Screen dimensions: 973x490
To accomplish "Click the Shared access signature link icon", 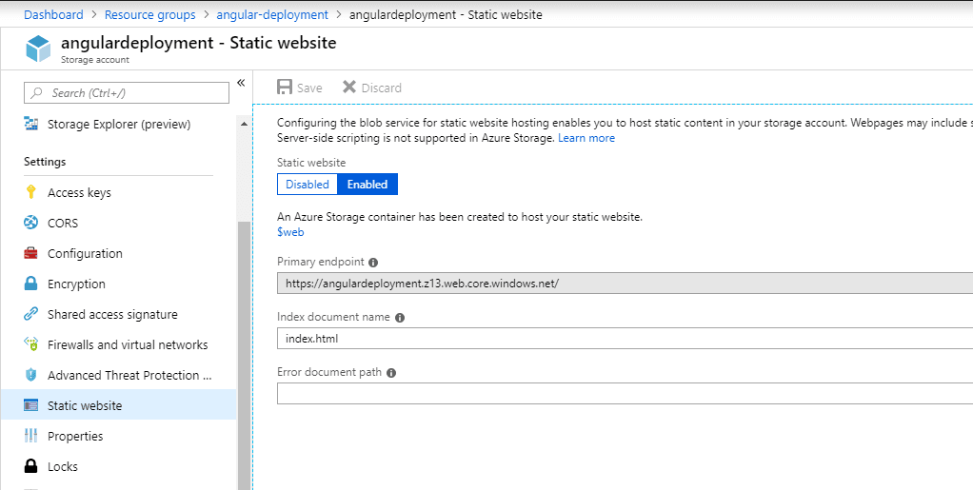I will (x=31, y=314).
